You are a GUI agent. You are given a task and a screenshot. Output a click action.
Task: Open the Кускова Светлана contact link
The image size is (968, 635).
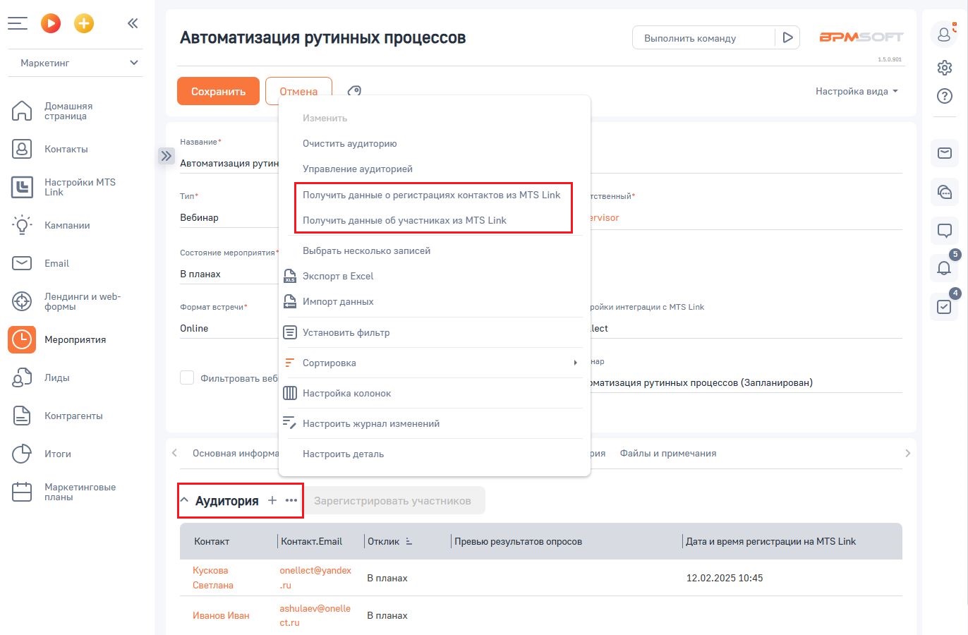pyautogui.click(x=212, y=577)
